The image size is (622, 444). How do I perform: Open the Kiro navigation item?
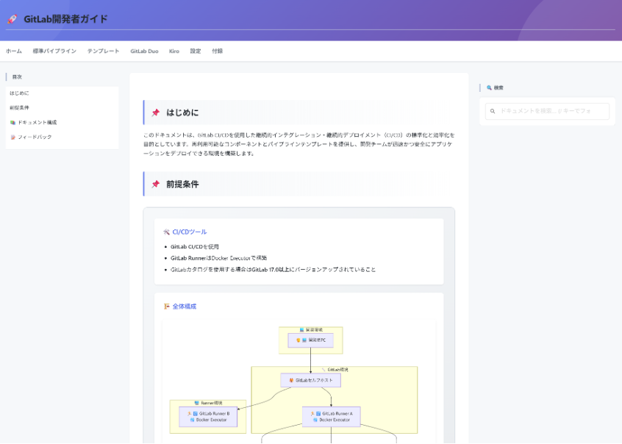[174, 51]
